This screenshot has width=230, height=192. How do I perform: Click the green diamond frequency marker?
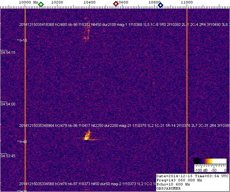(x=41, y=4)
